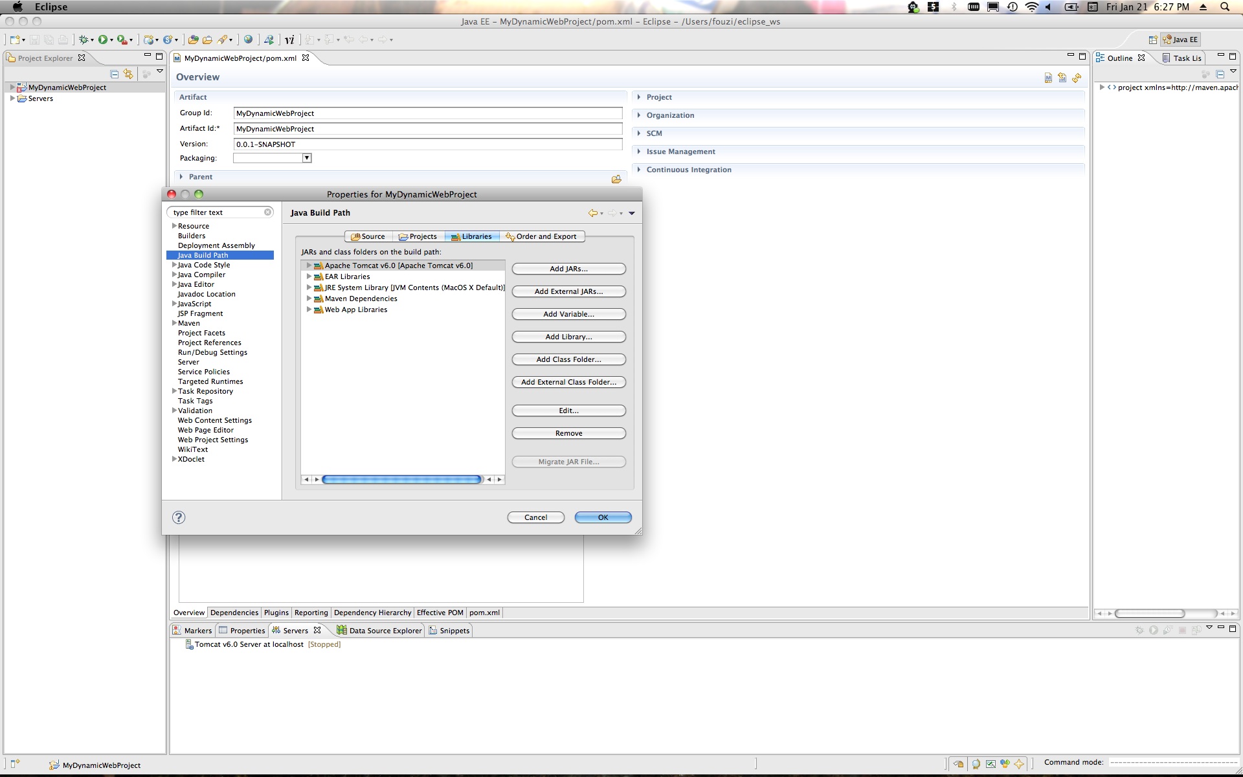Viewport: 1243px width, 777px height.
Task: Click OK in Properties dialog
Action: point(603,517)
